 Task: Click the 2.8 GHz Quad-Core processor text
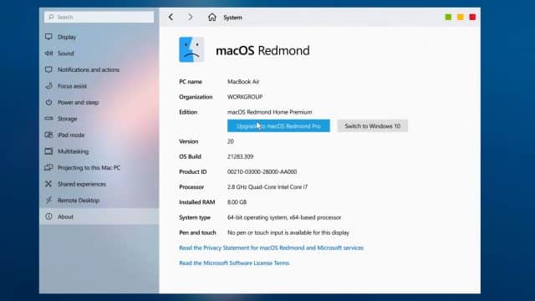[267, 187]
